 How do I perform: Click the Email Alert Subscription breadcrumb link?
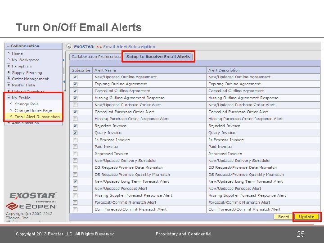[129, 47]
